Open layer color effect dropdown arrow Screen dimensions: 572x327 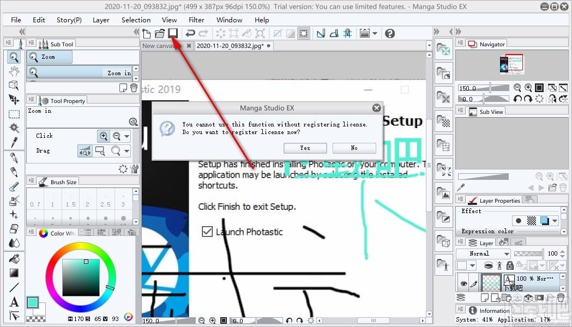click(x=555, y=221)
